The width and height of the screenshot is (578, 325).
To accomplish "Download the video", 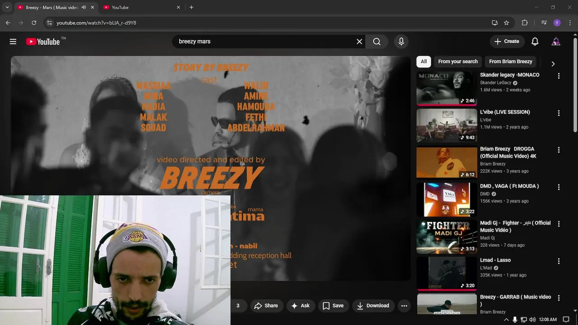I will pos(373,306).
